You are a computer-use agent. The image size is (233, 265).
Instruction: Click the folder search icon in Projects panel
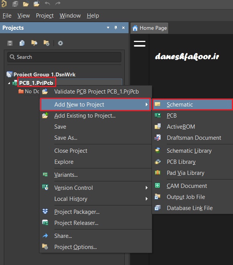(34, 43)
